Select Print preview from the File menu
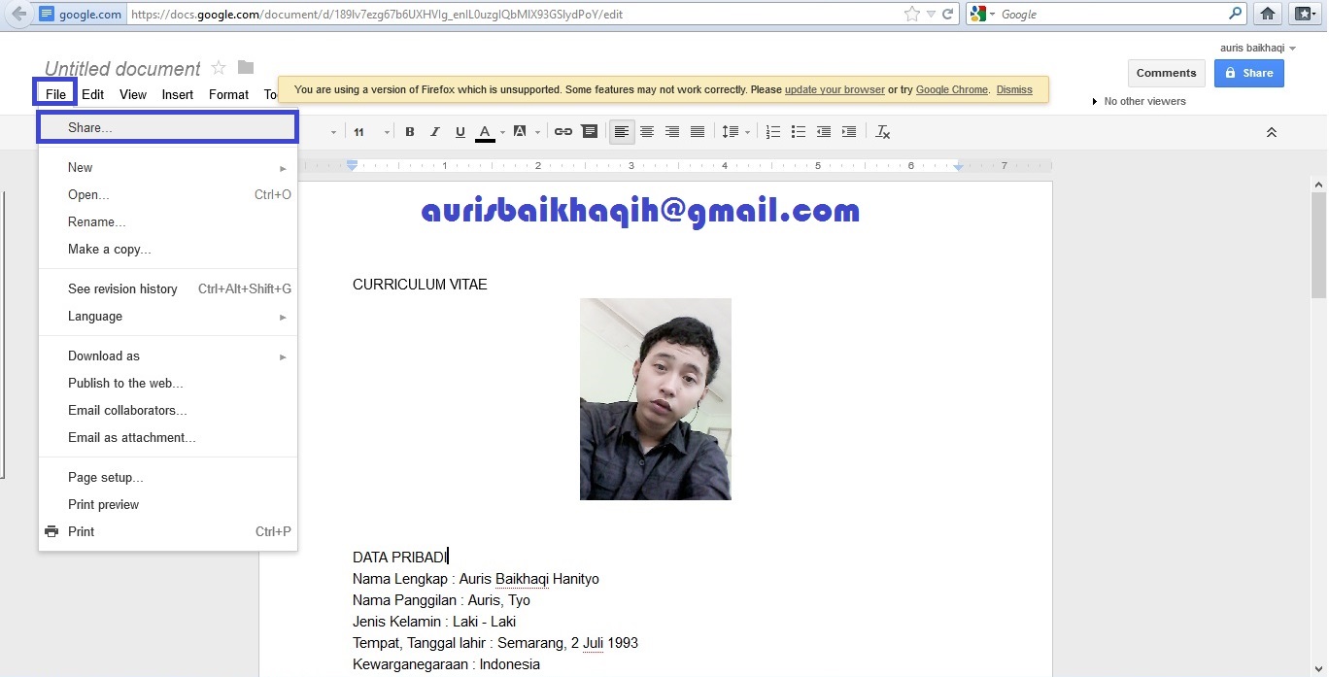Viewport: 1329px width, 677px height. click(x=103, y=504)
